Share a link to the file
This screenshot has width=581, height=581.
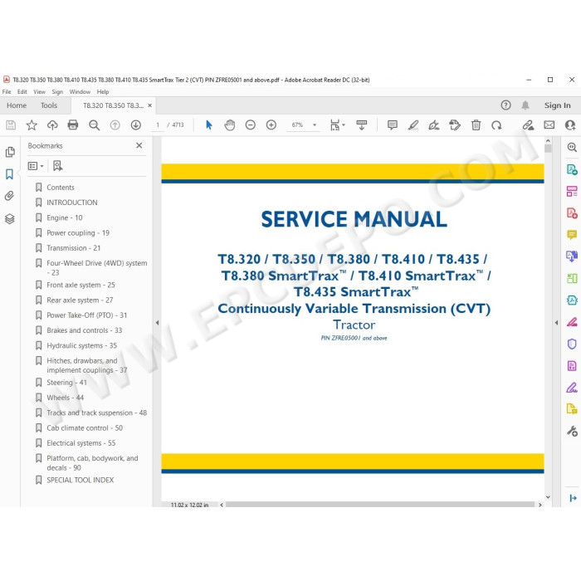click(529, 125)
